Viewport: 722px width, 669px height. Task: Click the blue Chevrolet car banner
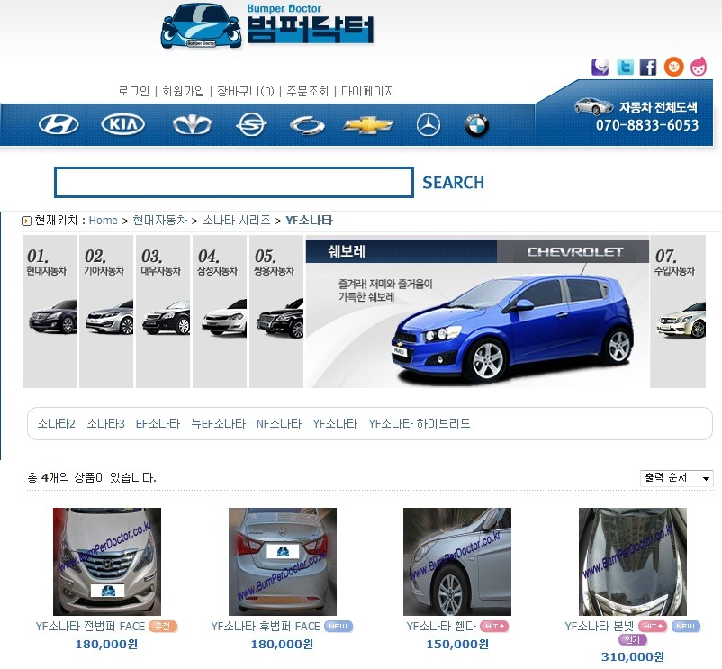click(x=477, y=312)
